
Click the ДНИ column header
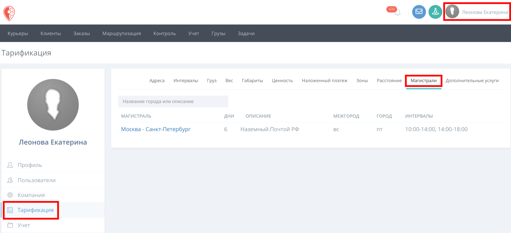tap(229, 116)
